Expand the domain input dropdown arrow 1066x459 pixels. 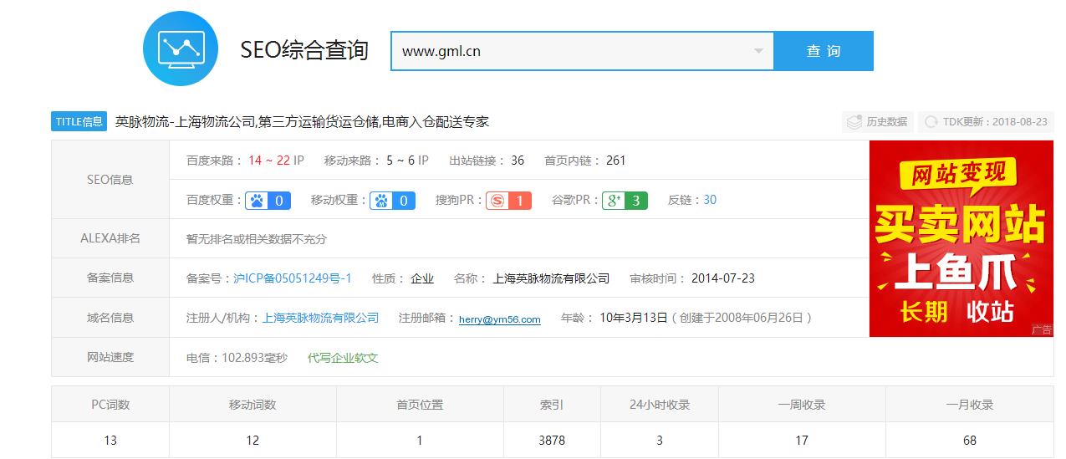(758, 51)
